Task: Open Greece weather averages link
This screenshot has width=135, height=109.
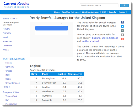Action: click(x=9, y=71)
